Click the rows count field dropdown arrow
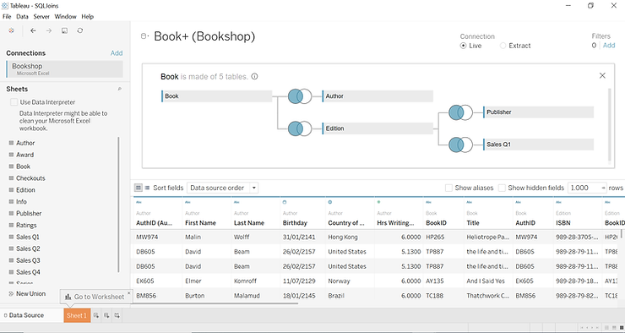 click(x=603, y=188)
